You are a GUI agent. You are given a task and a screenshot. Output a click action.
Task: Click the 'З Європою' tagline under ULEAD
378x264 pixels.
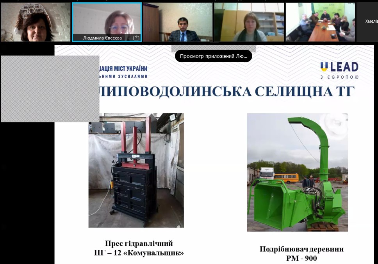[x=339, y=77]
